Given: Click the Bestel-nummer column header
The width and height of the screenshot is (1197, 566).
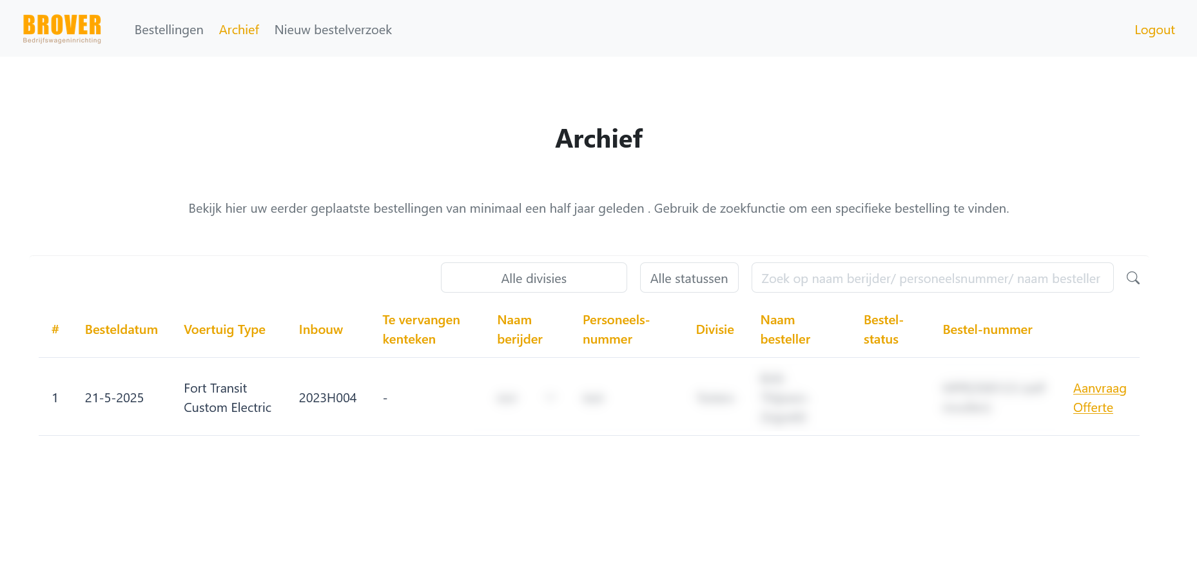Looking at the screenshot, I should pos(988,329).
